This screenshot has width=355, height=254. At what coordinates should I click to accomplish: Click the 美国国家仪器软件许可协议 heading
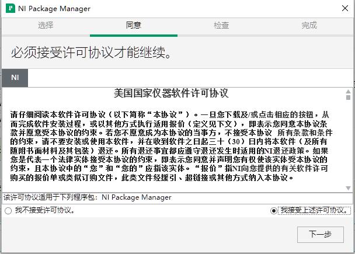(x=171, y=93)
